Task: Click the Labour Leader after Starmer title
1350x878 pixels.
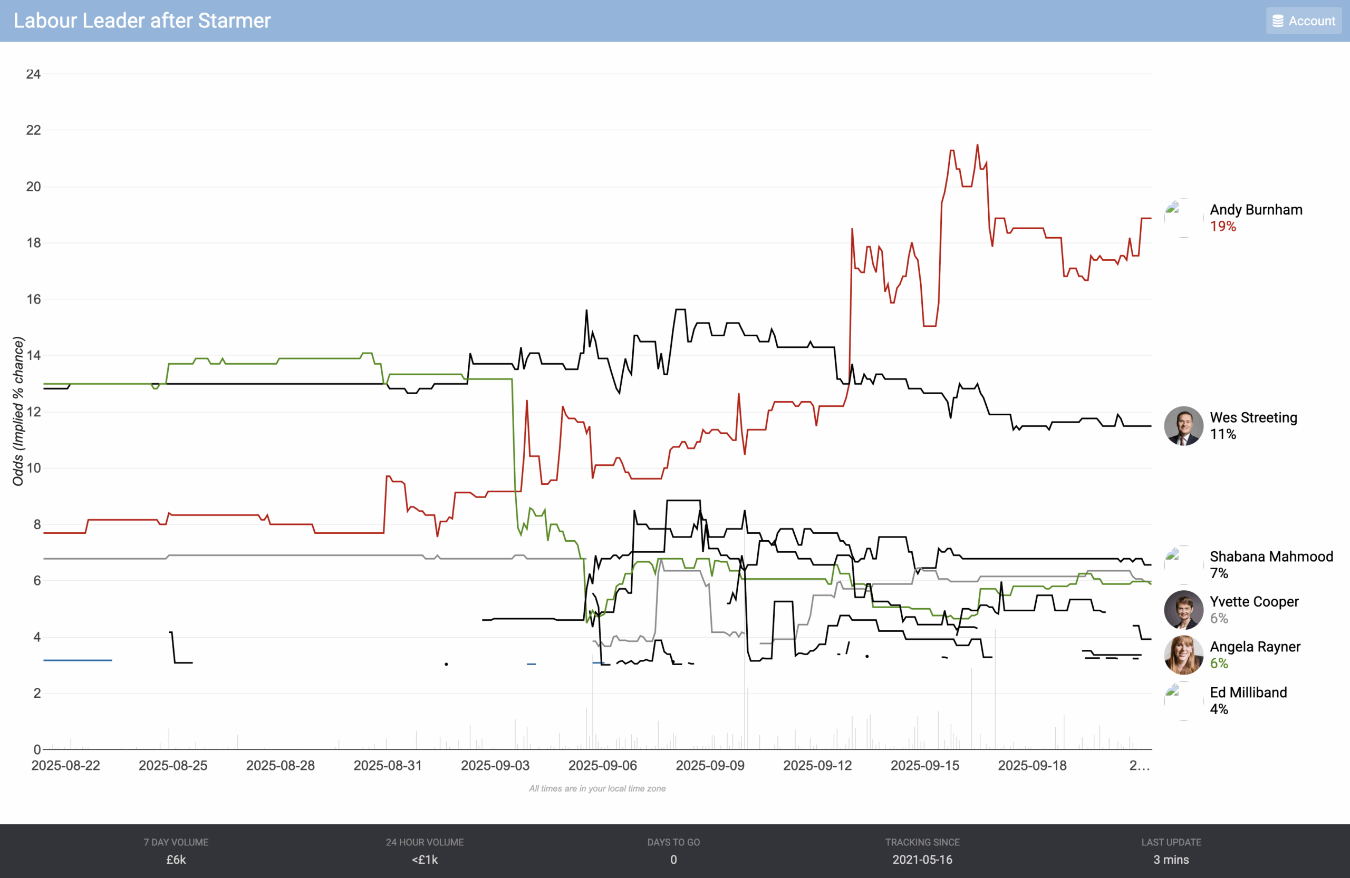Action: [x=142, y=21]
